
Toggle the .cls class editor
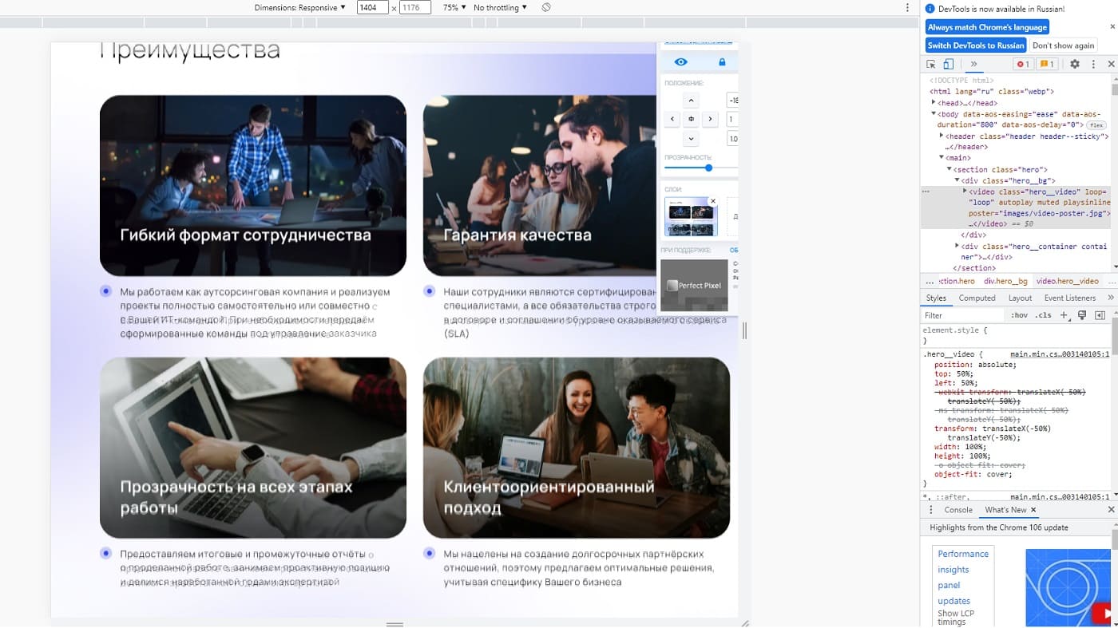tap(1043, 315)
